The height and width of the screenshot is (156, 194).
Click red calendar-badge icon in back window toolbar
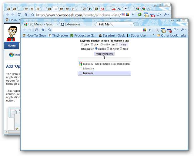point(152,15)
